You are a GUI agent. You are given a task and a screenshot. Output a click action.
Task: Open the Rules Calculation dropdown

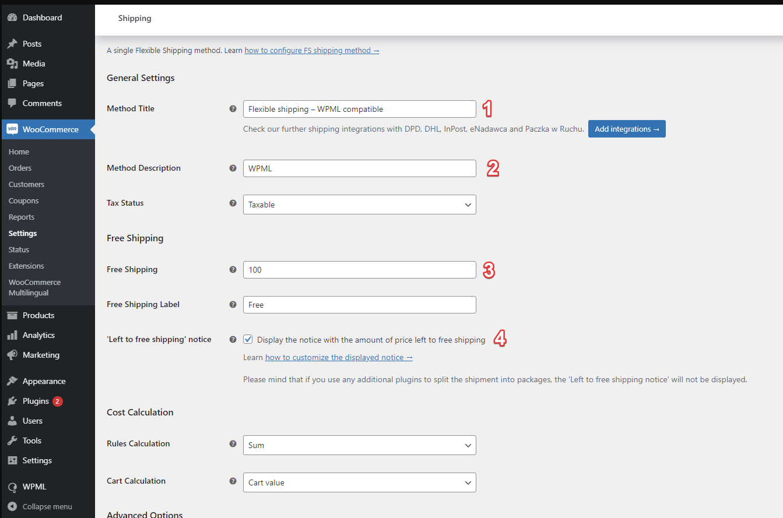click(x=359, y=445)
